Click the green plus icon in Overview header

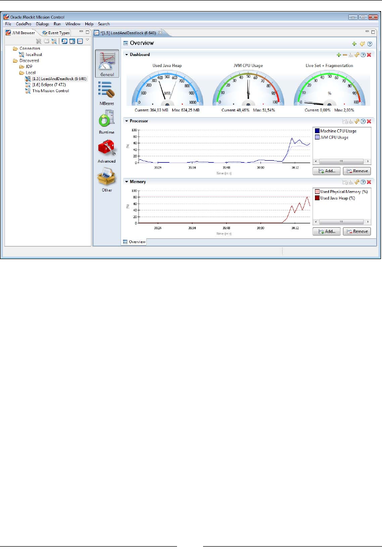(354, 44)
